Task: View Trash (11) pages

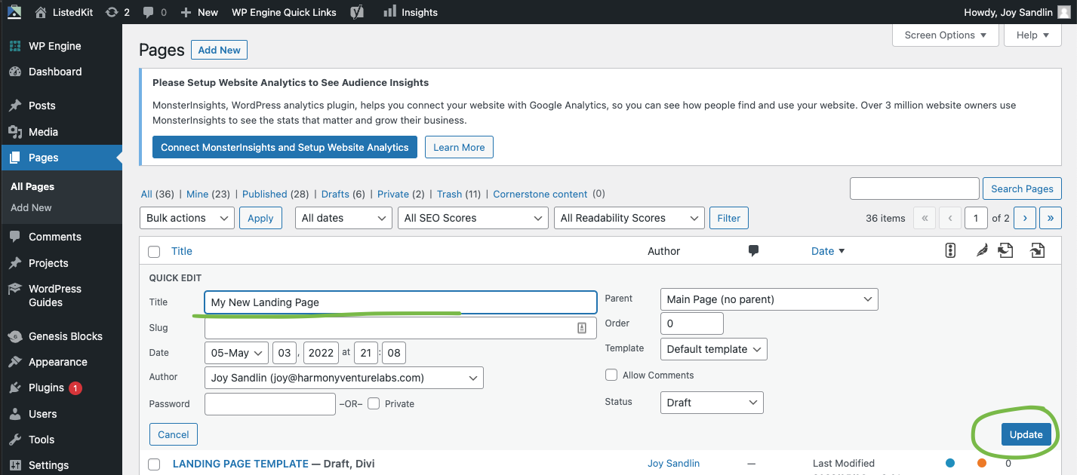Action: [459, 194]
